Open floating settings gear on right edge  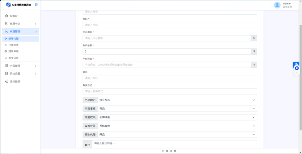click(296, 65)
